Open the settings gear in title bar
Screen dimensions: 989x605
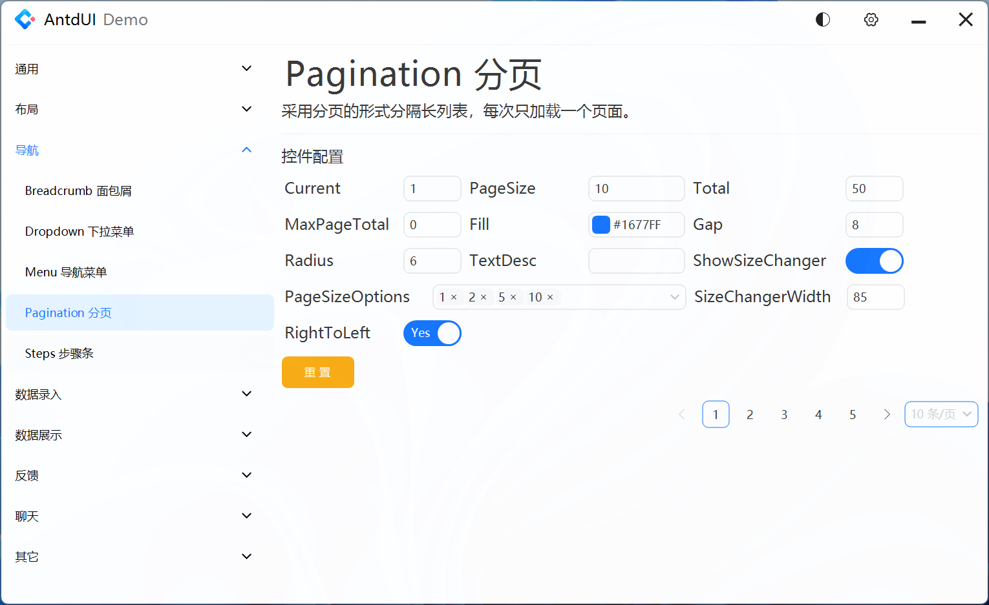click(871, 19)
